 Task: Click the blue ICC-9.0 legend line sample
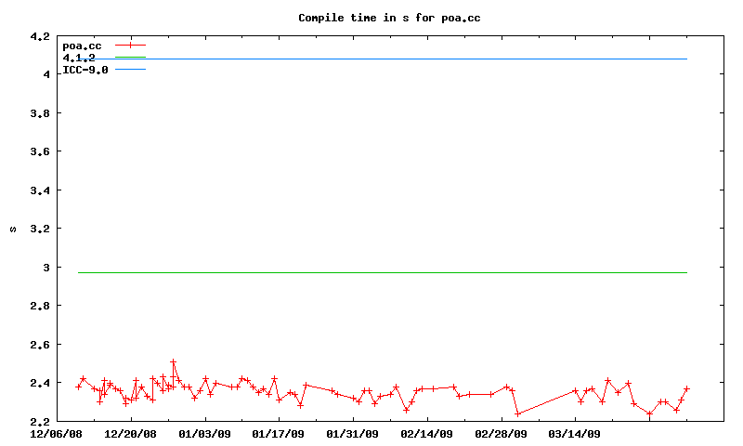coord(131,70)
